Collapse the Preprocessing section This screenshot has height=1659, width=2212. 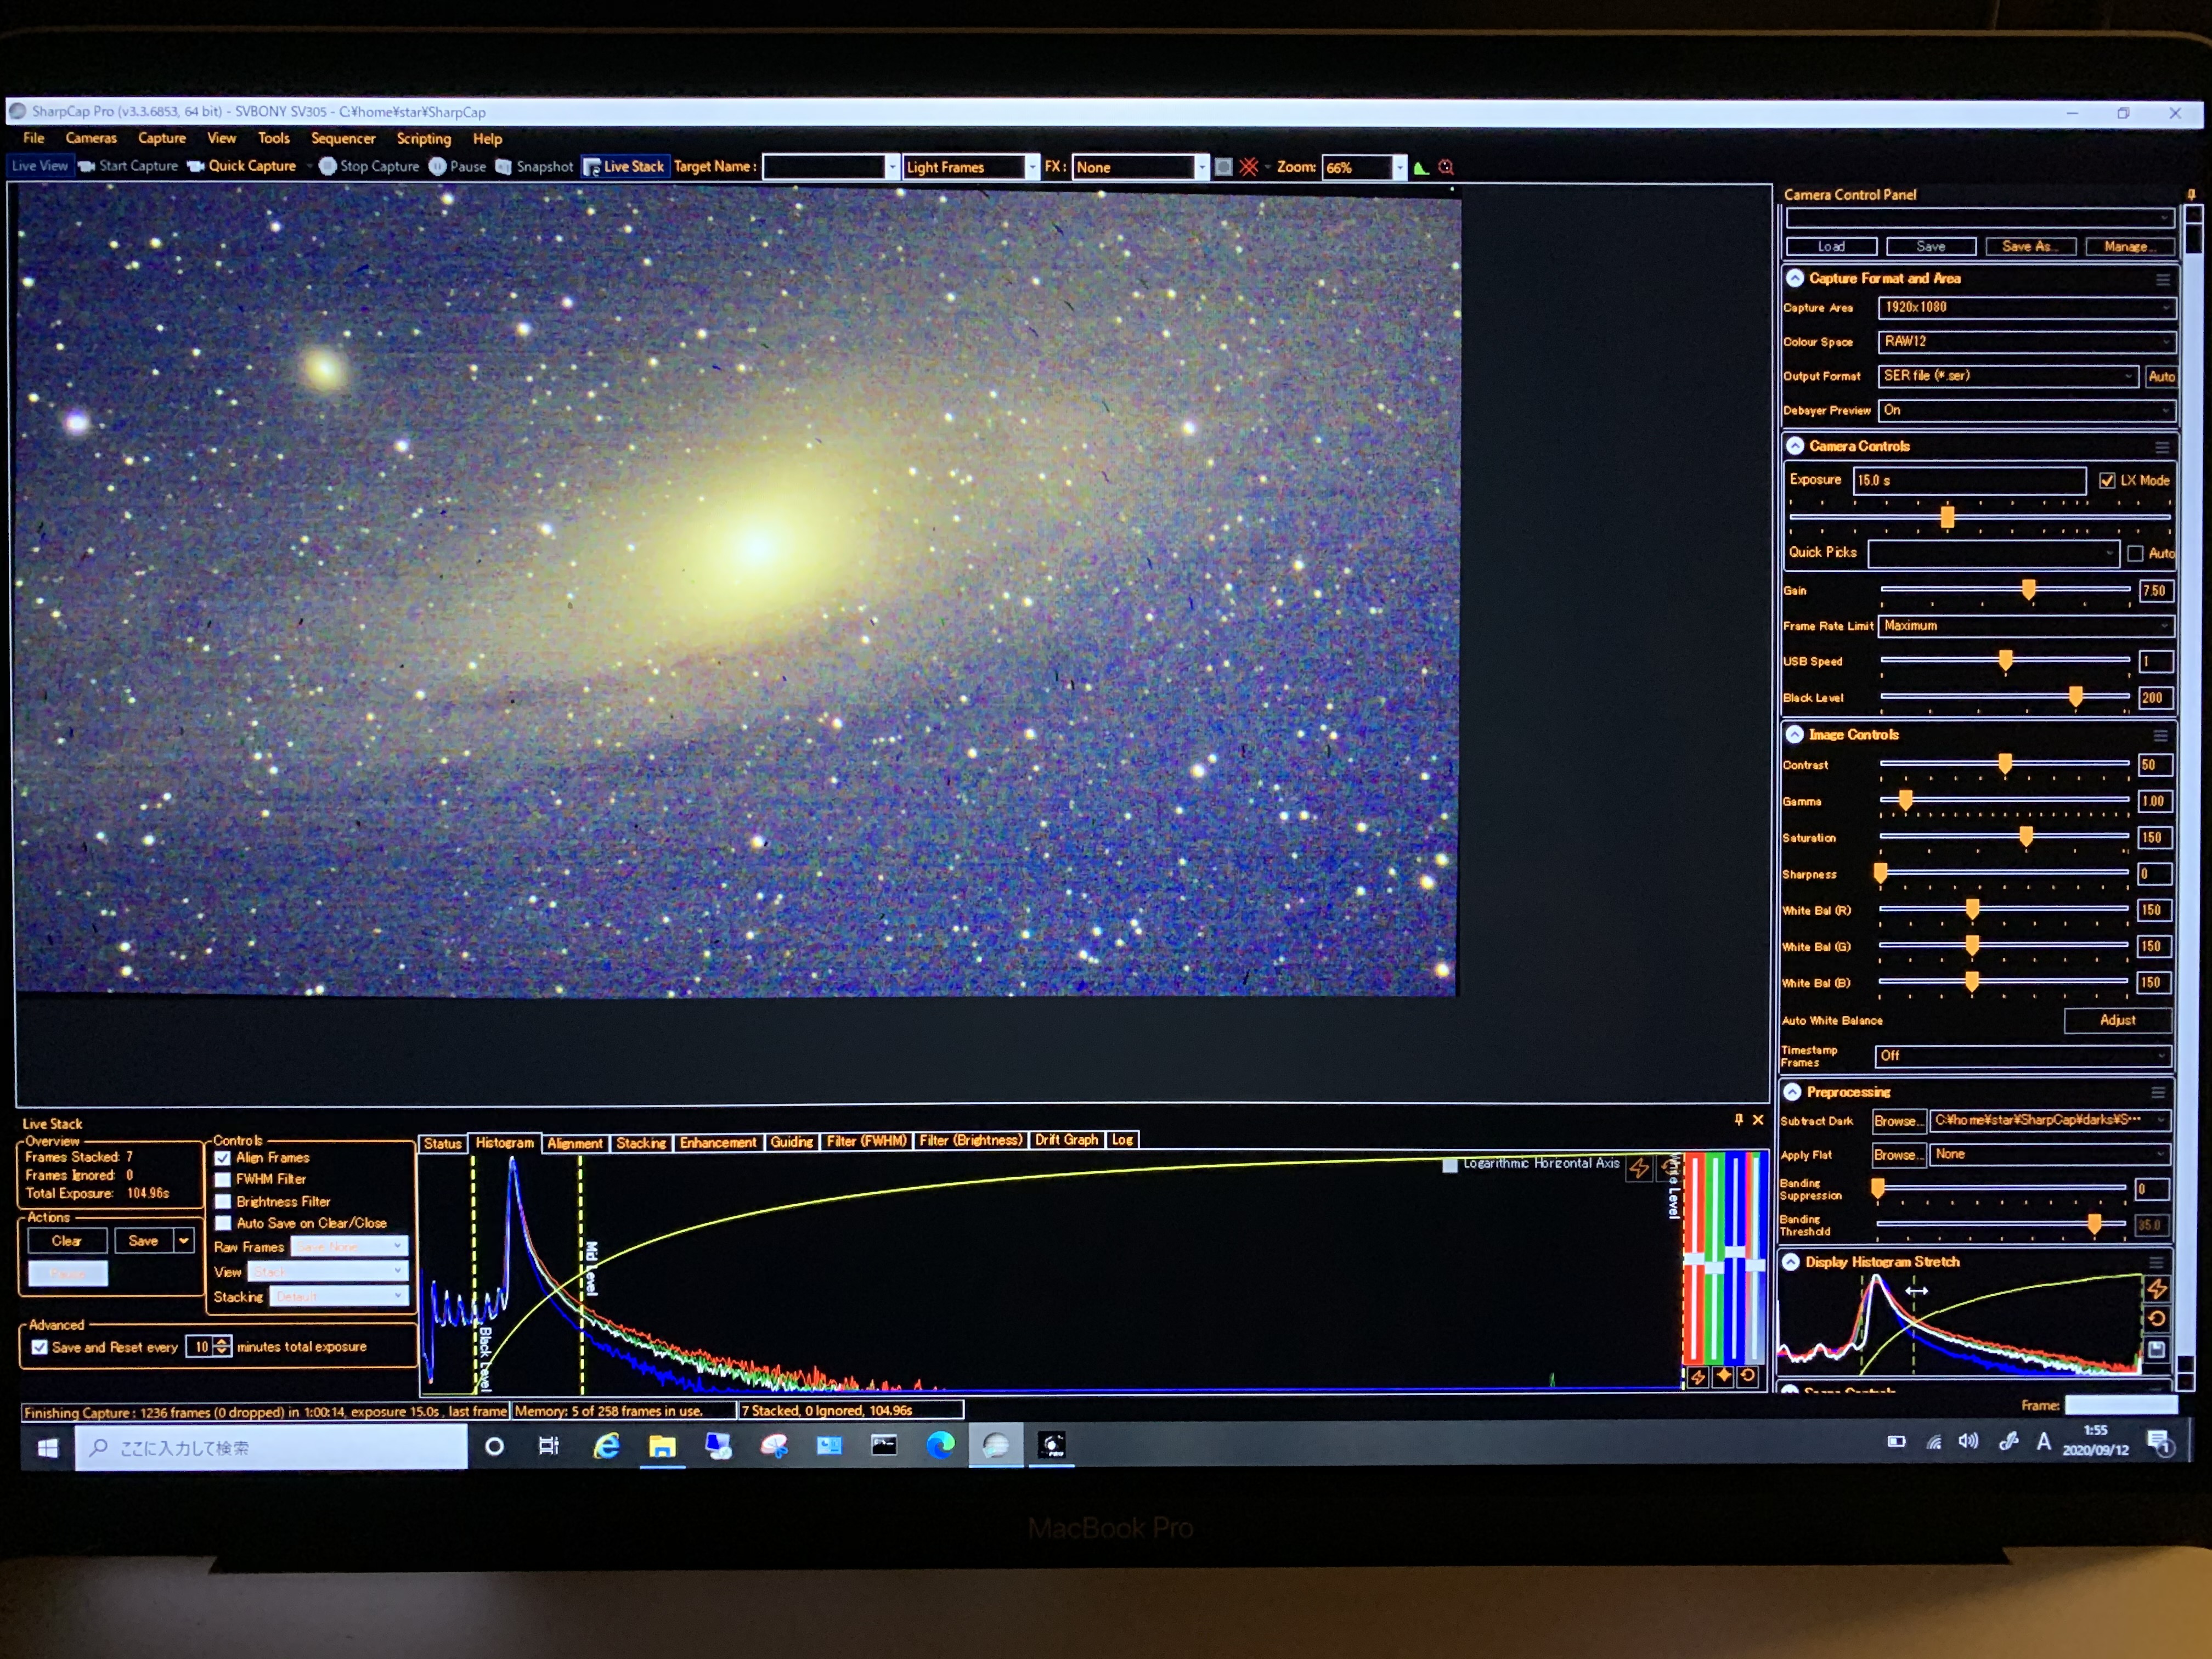pyautogui.click(x=1792, y=1092)
